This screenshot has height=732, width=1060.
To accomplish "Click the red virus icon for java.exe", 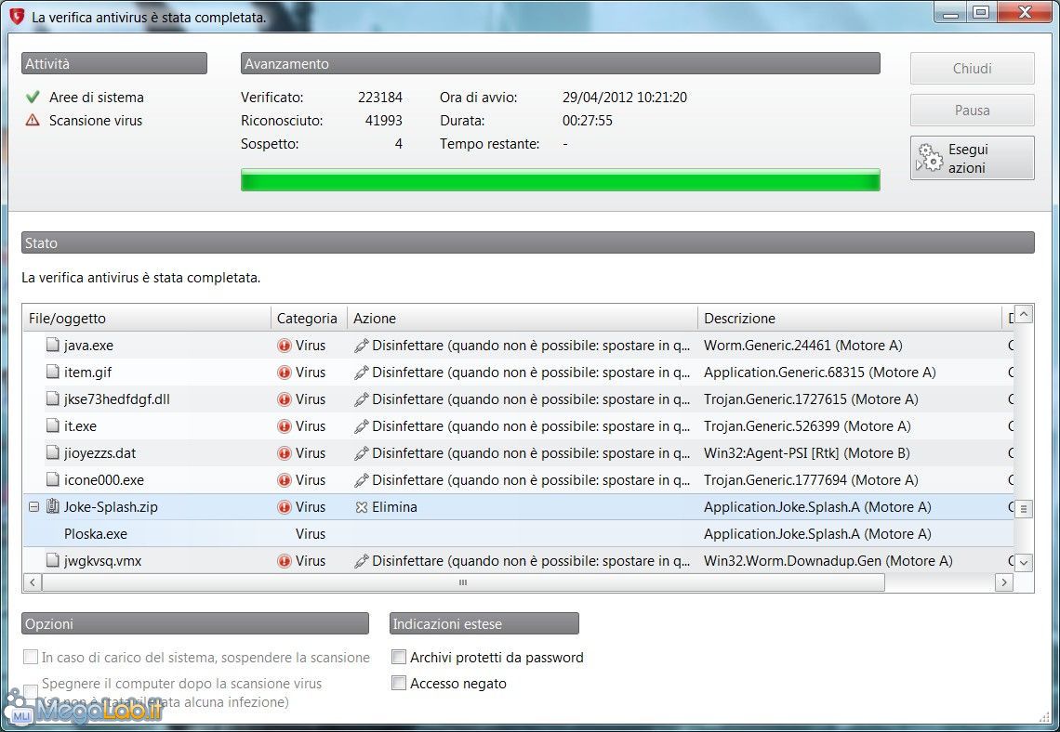I will (x=285, y=346).
